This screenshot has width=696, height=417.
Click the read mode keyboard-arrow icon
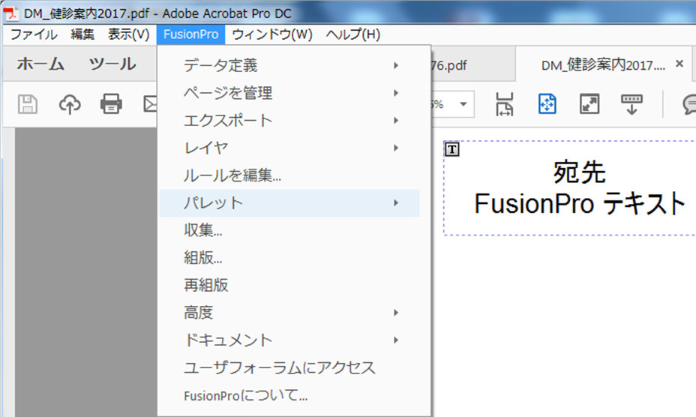(631, 104)
